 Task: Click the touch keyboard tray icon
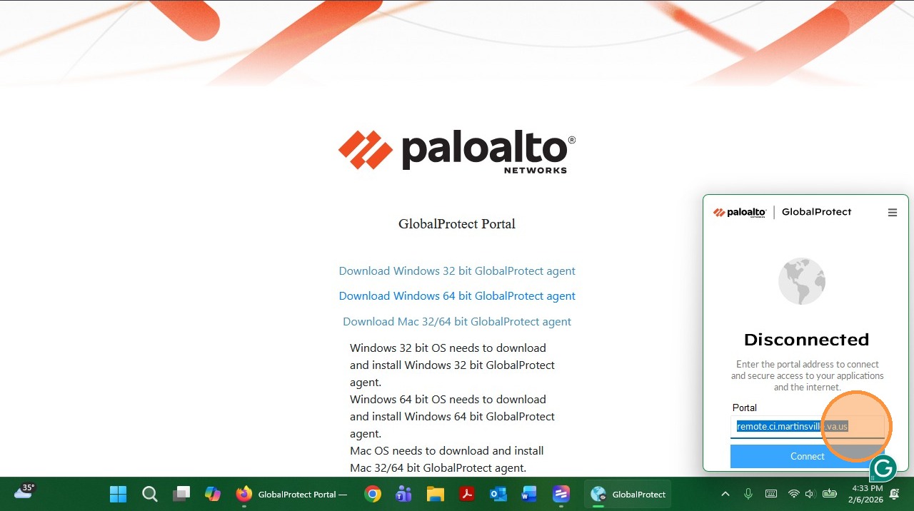coord(771,494)
